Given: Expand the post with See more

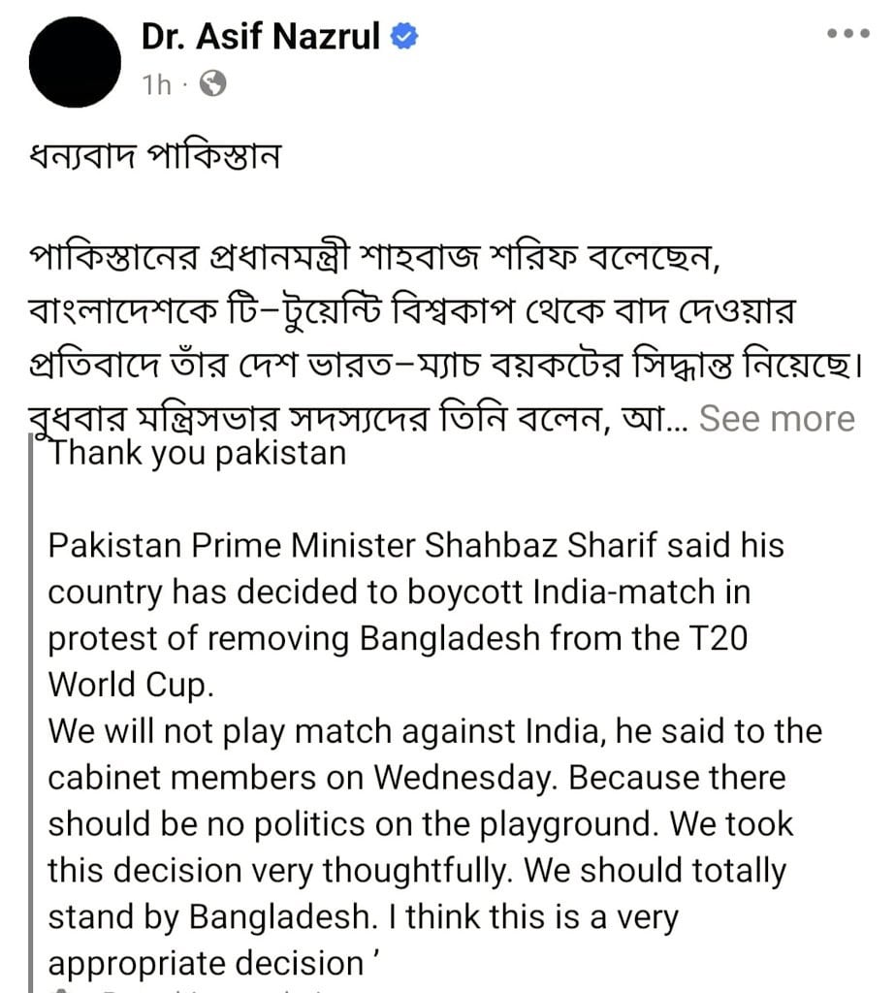Looking at the screenshot, I should coord(778,418).
